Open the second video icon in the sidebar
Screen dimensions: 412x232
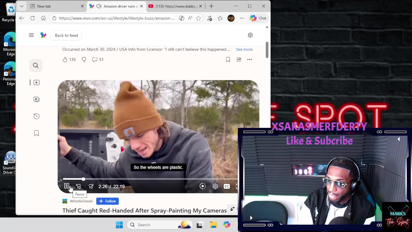pos(36,99)
